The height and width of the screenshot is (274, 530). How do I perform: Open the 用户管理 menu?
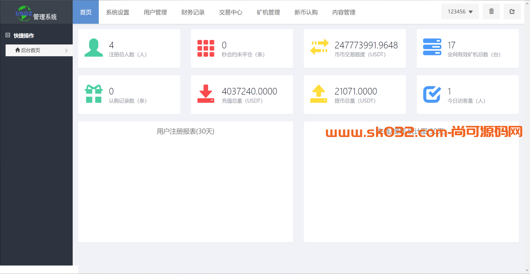(155, 12)
